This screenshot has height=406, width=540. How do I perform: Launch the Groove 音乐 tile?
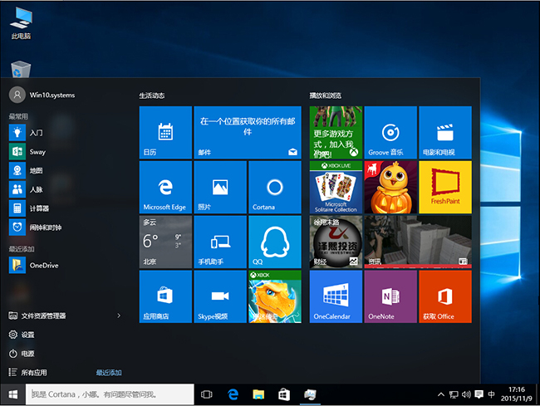pos(390,133)
